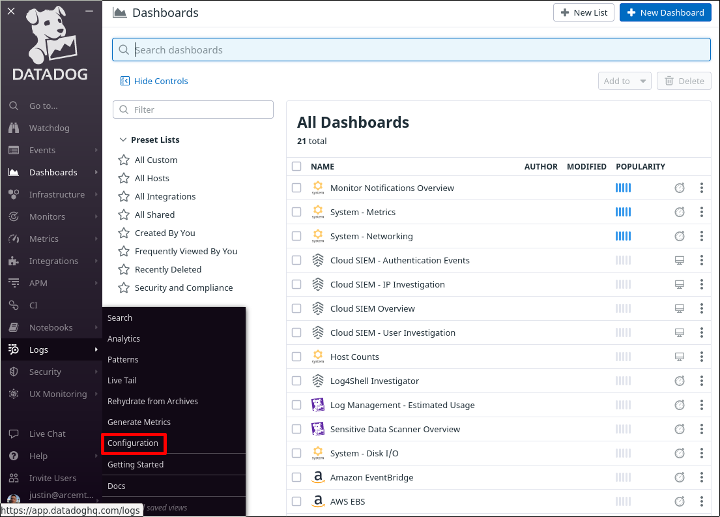
Task: Expand the Metrics submenu arrow
Action: coord(96,239)
